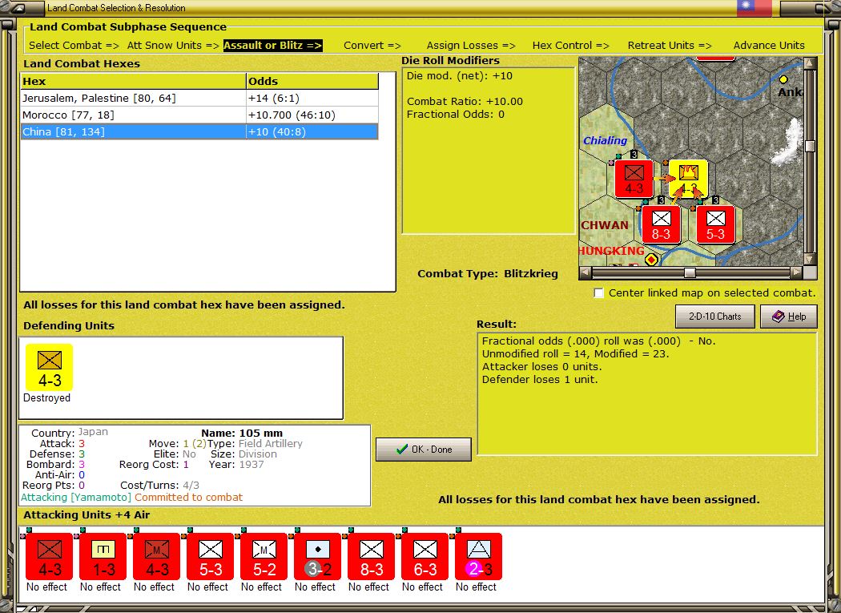This screenshot has width=841, height=613.
Task: Click the Attacking [Yamamoto] status text
Action: [75, 498]
